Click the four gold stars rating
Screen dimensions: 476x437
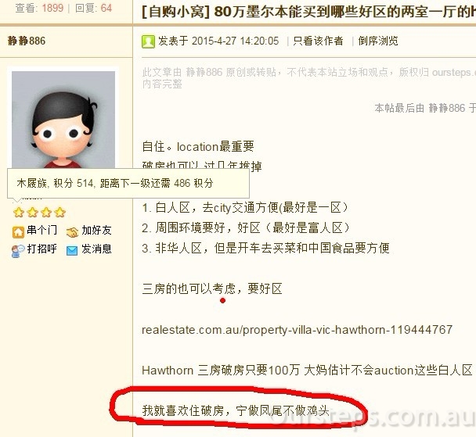coord(39,212)
